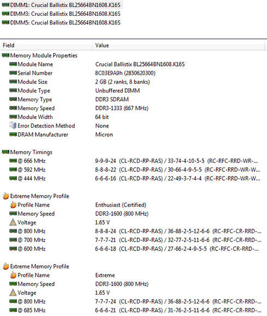Click the @ 685 MHz timing icon

click(13, 310)
